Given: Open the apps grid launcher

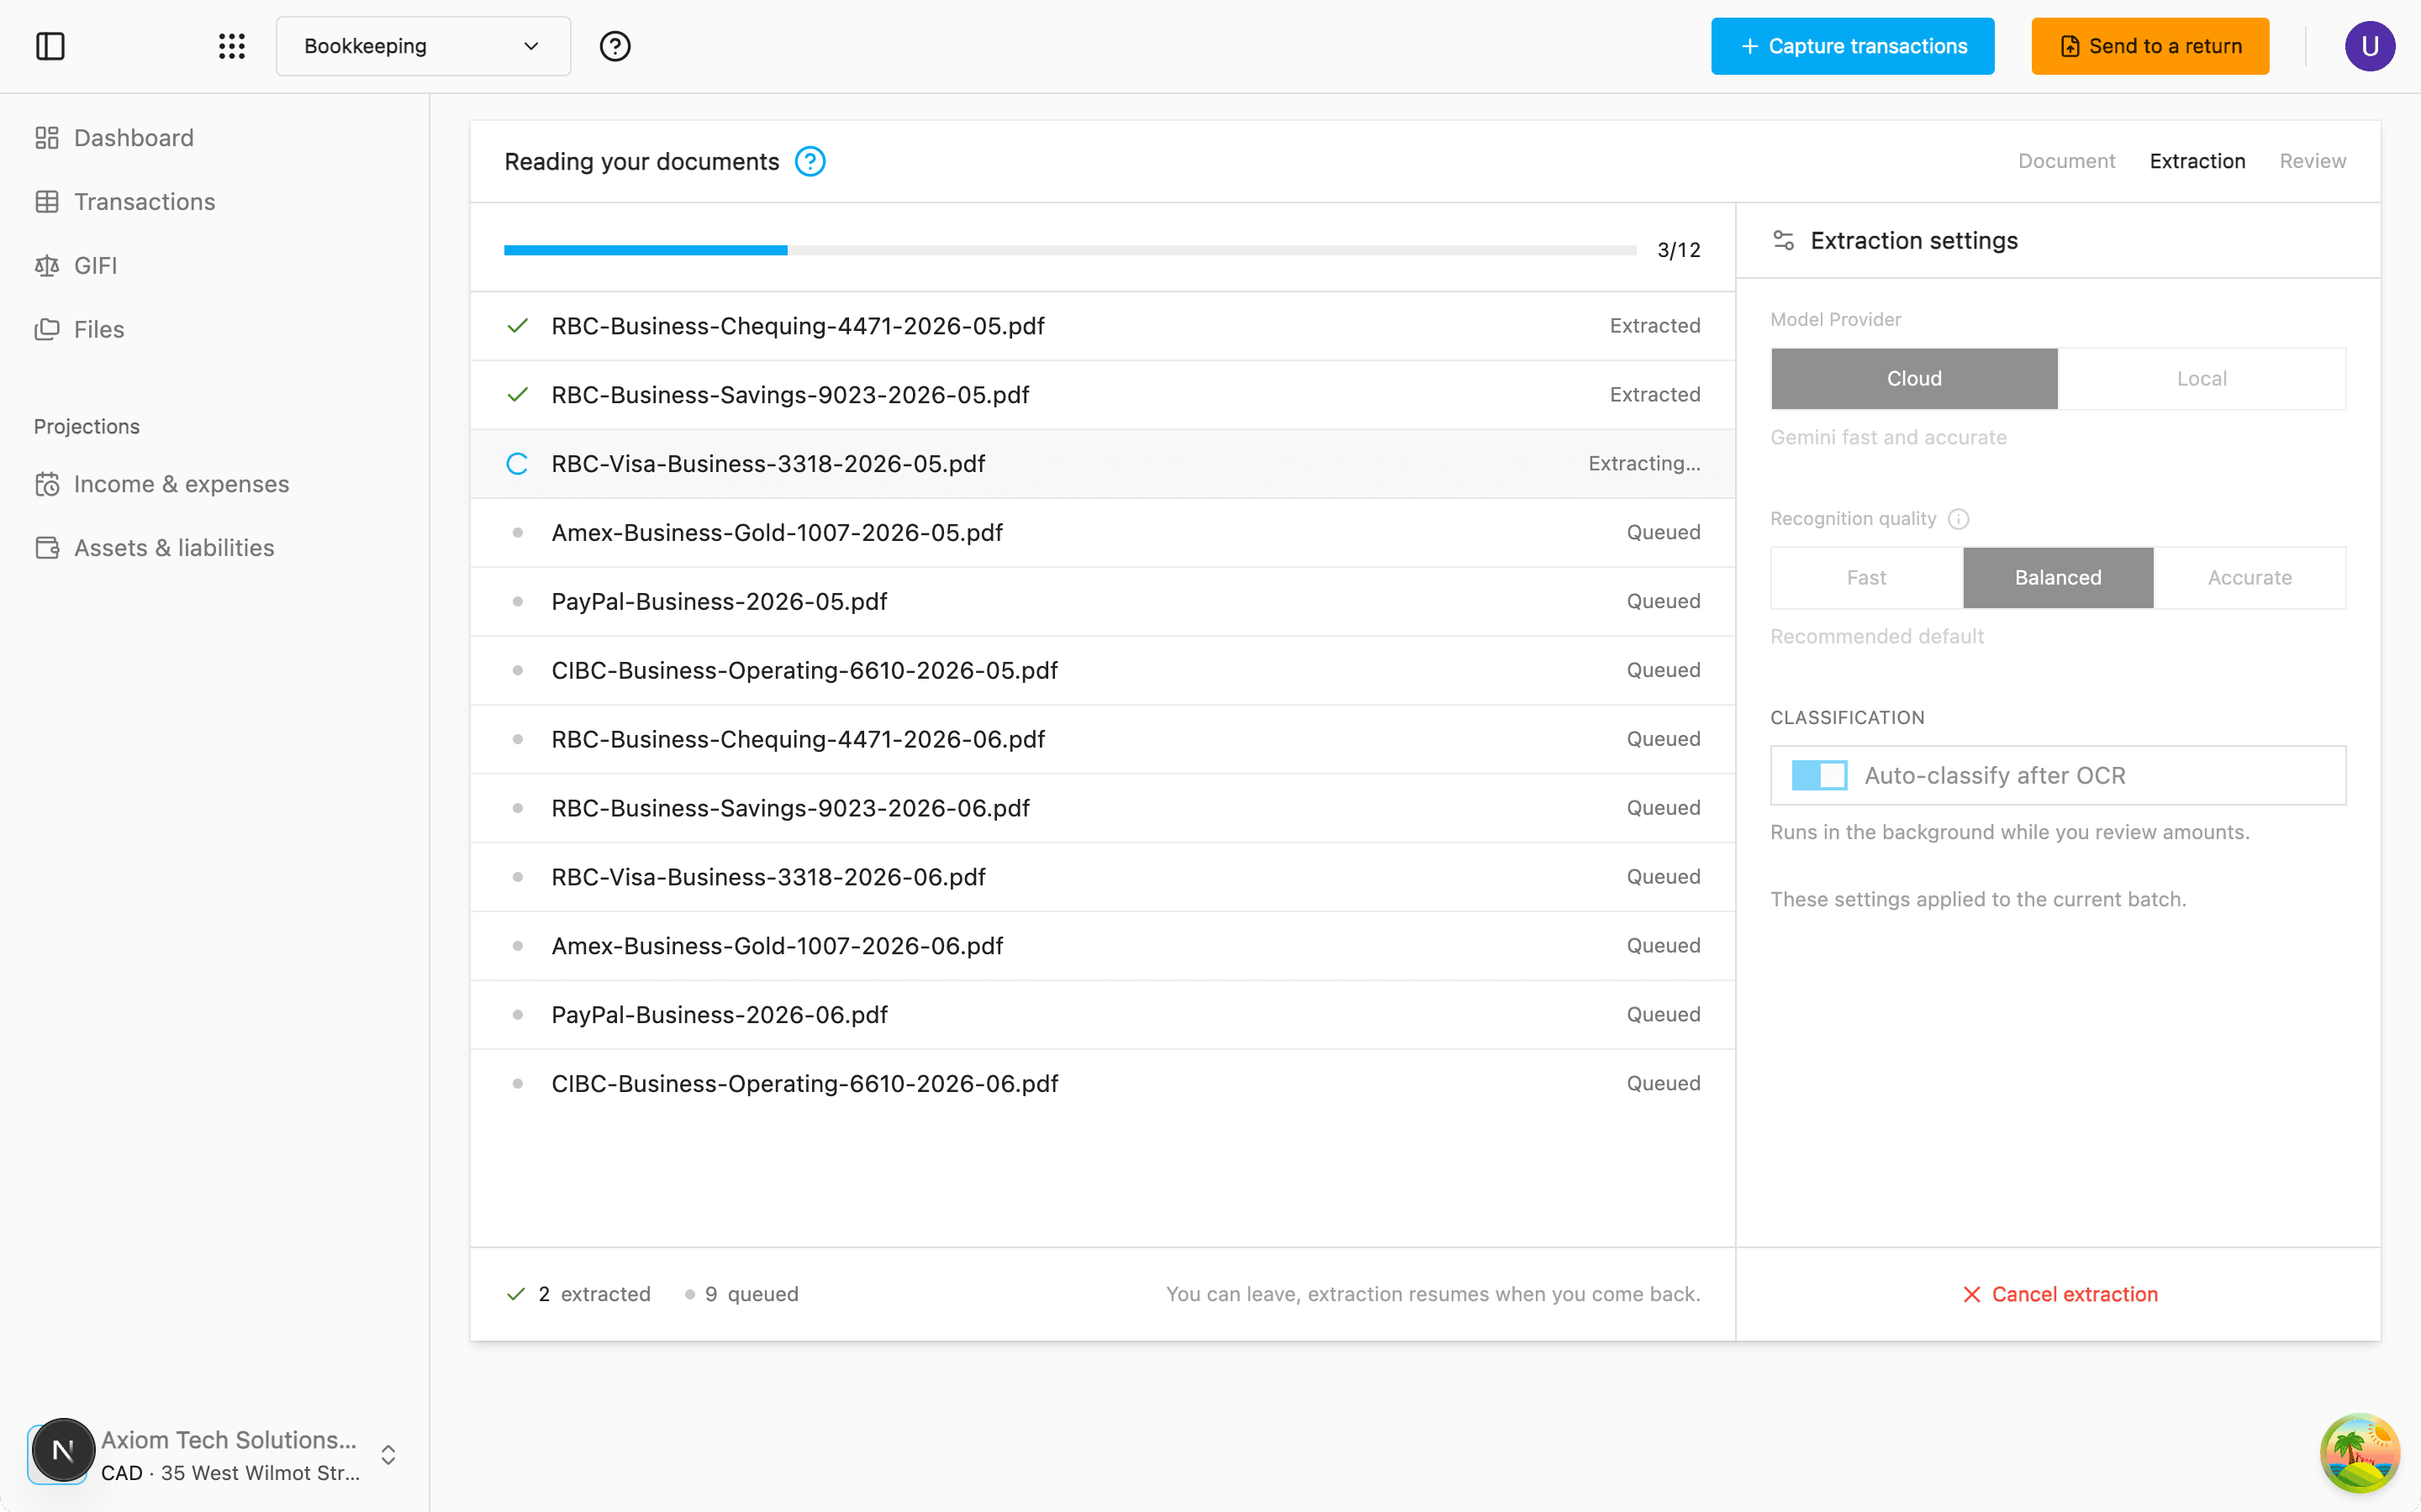Looking at the screenshot, I should point(232,46).
